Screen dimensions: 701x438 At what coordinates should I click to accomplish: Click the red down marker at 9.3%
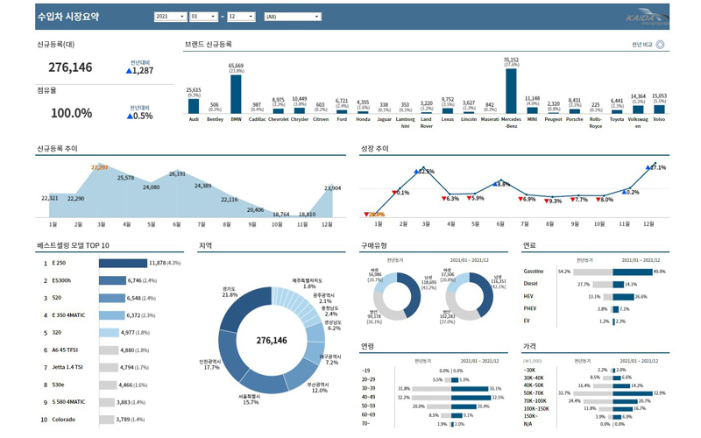coord(546,201)
